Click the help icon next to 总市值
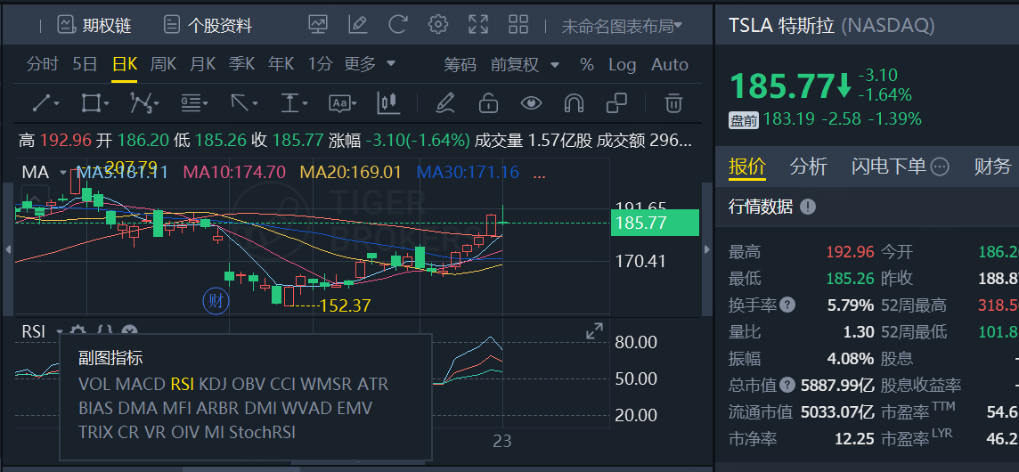Screen dimensions: 1019x472 [x=787, y=385]
